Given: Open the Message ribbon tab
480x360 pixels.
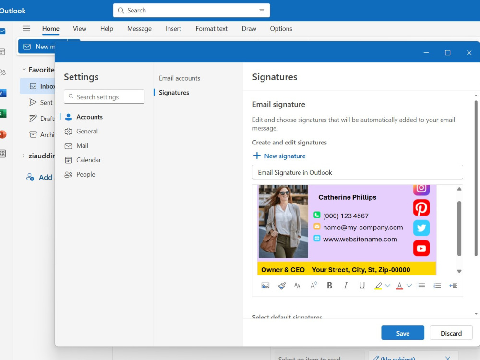Looking at the screenshot, I should pos(139,29).
